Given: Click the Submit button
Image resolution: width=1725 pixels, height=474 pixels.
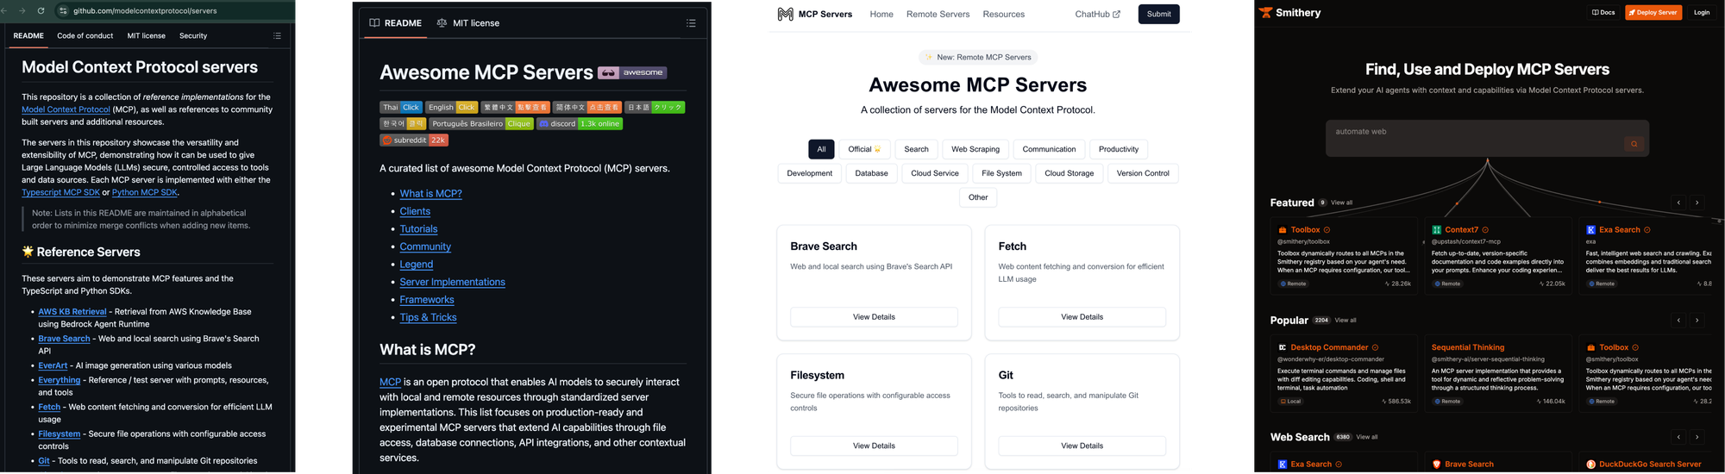Looking at the screenshot, I should [1158, 14].
